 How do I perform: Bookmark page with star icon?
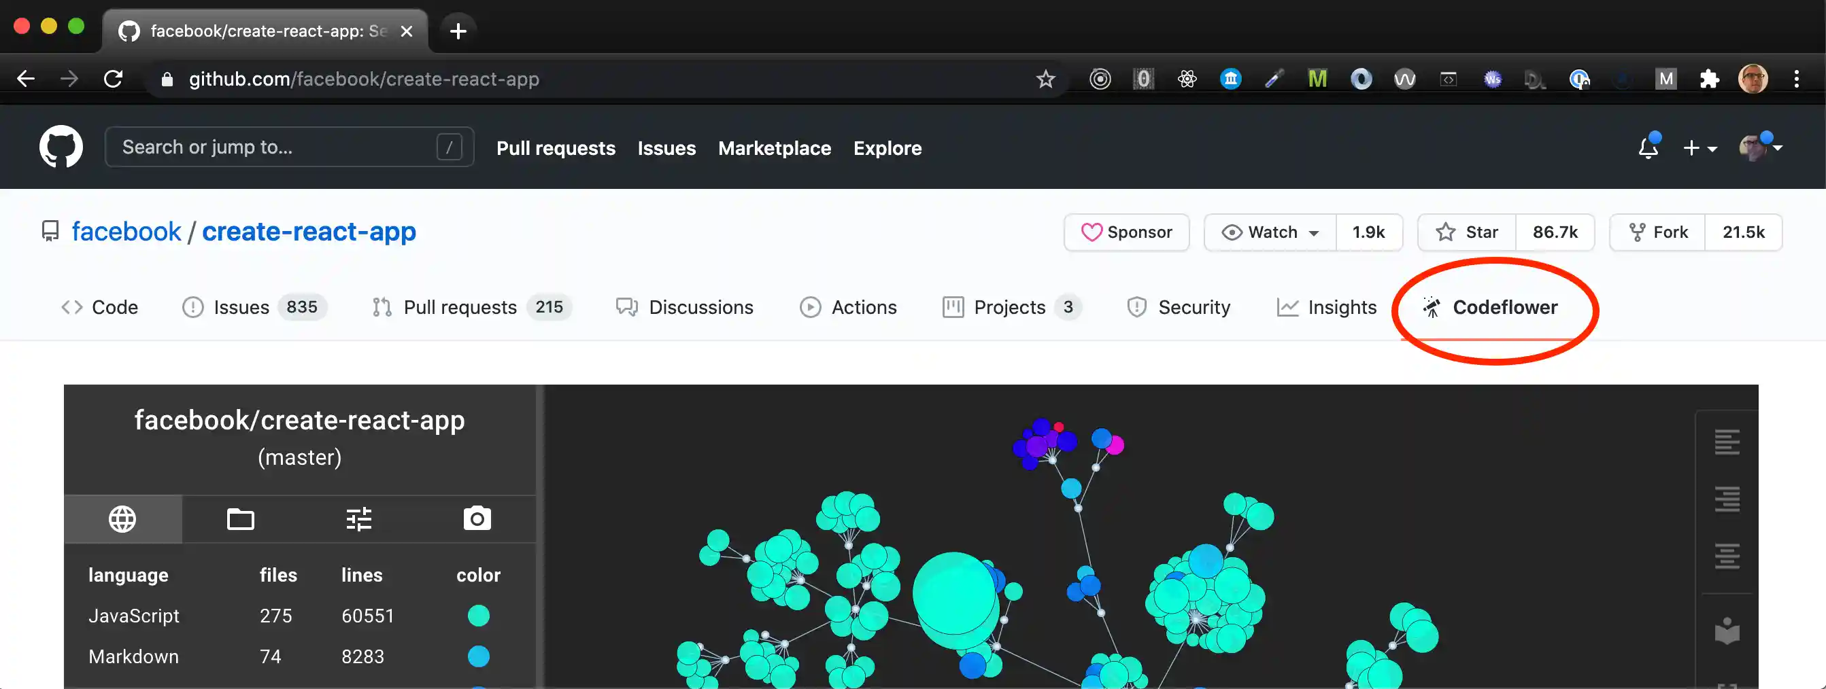click(1045, 79)
